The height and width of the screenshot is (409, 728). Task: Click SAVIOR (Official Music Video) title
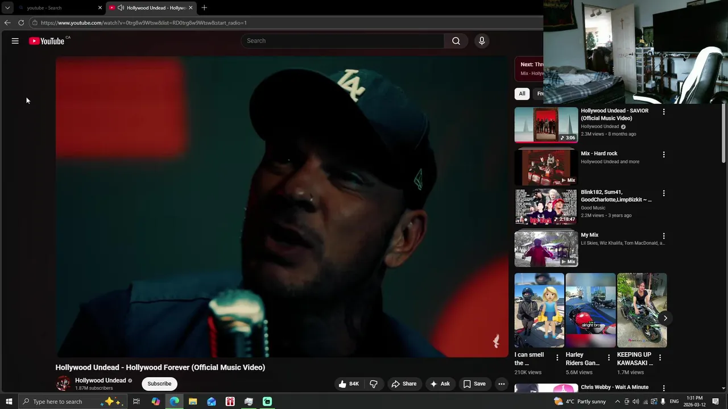click(x=614, y=115)
